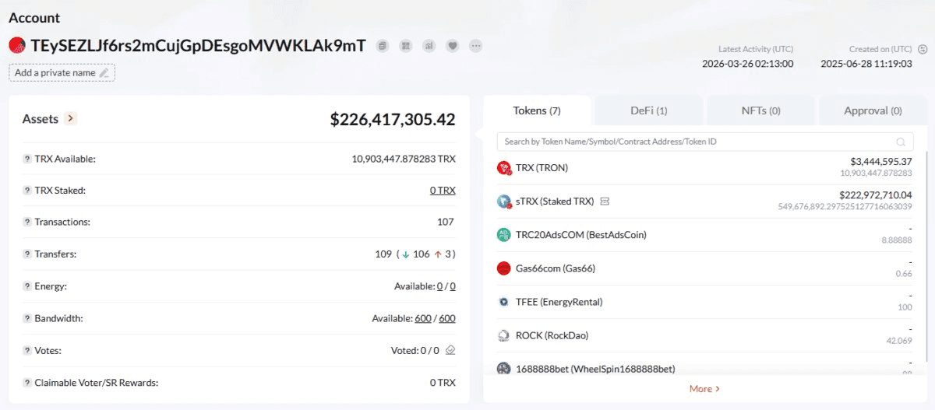935x410 pixels.
Task: Click Add a private name
Action: 62,72
